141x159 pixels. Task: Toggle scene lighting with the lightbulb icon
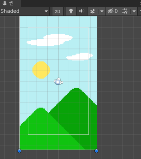coord(71,11)
